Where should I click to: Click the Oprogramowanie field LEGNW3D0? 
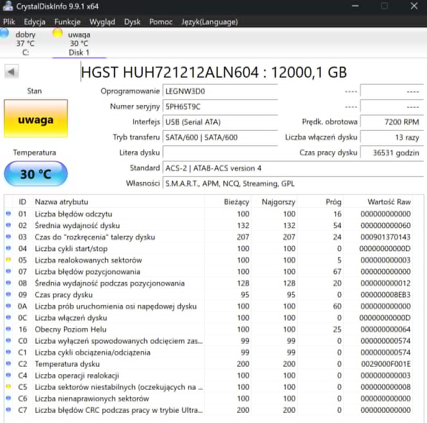coord(220,91)
